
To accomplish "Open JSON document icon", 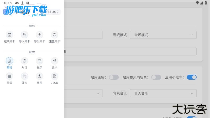I will tap(55, 76).
